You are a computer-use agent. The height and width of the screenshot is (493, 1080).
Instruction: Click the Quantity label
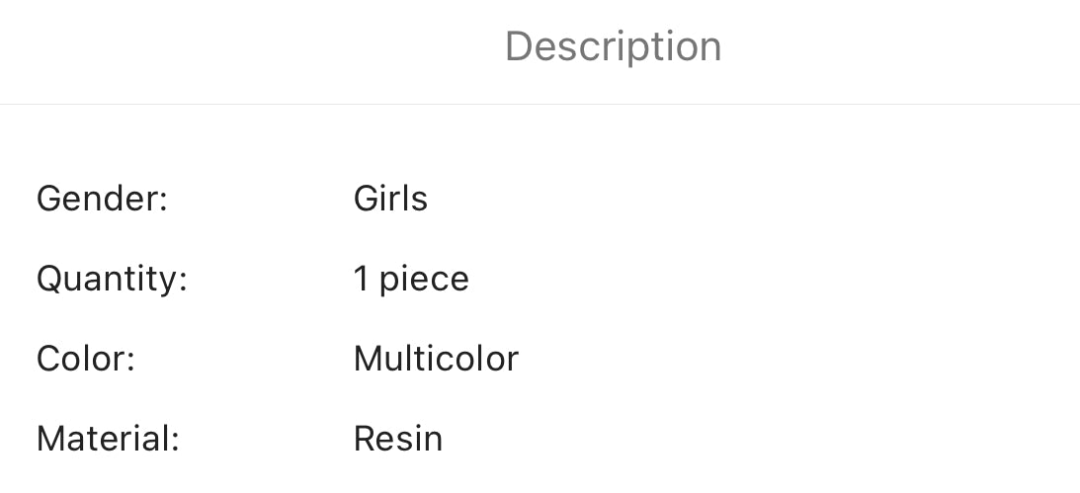[112, 279]
